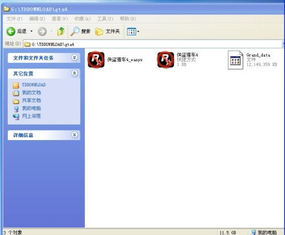Click the green Back arrow button

pos(11,31)
